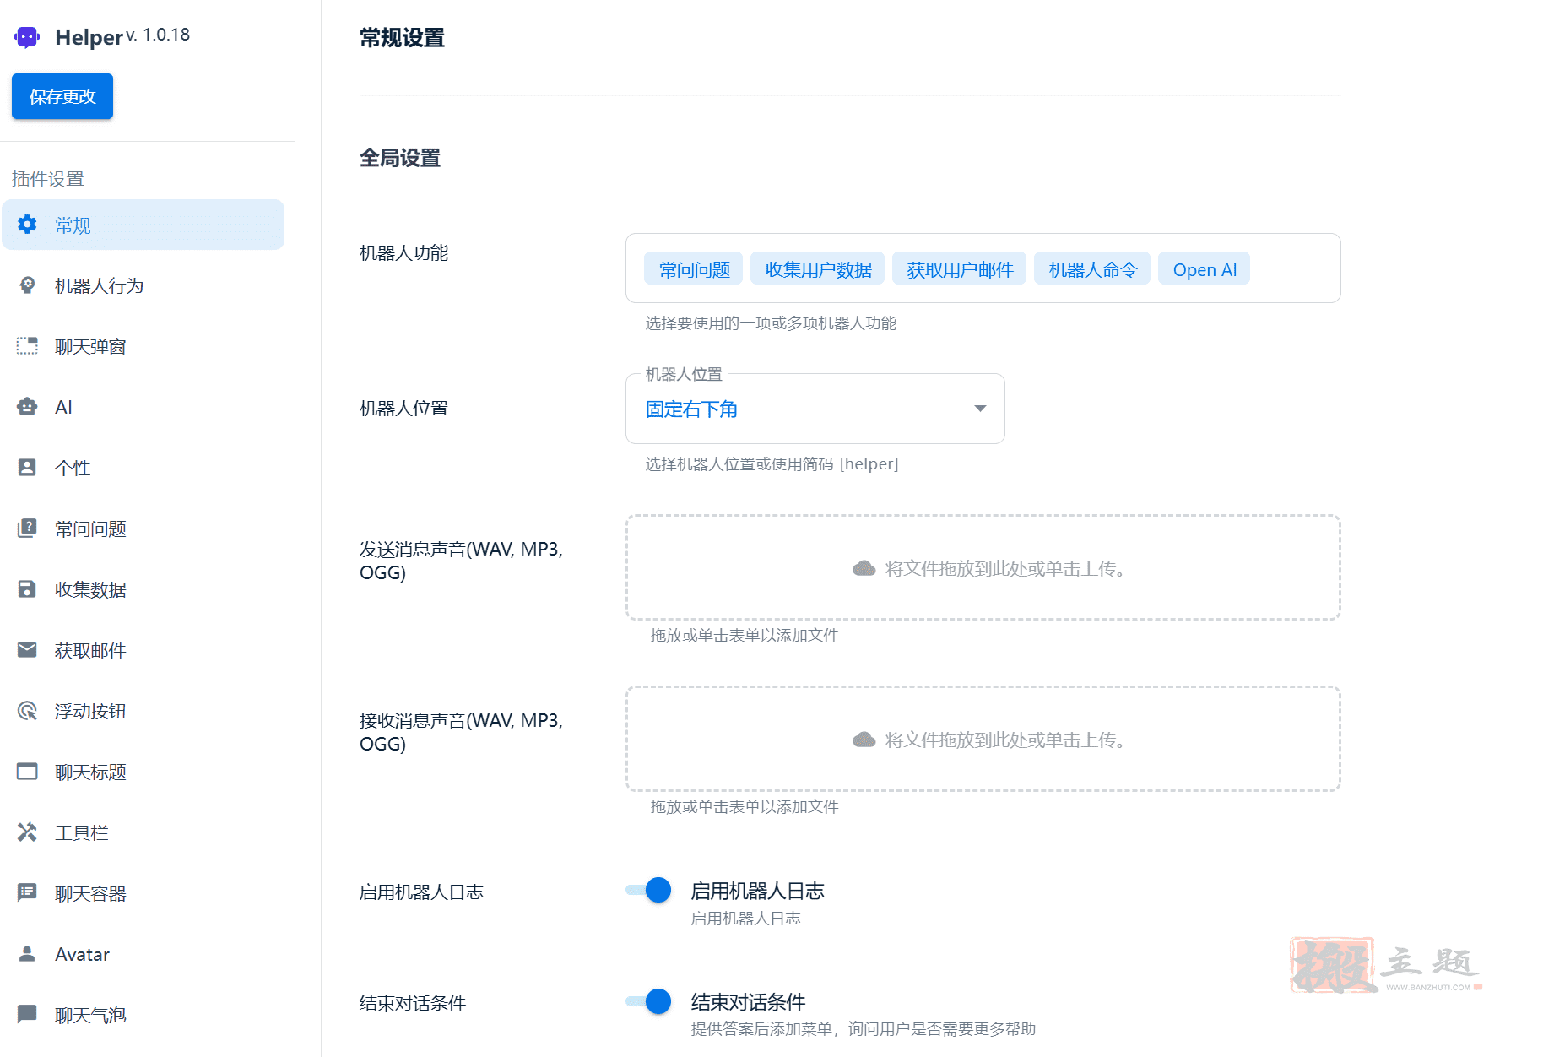Click 提供答案后添加菜单 description text

click(x=864, y=1028)
